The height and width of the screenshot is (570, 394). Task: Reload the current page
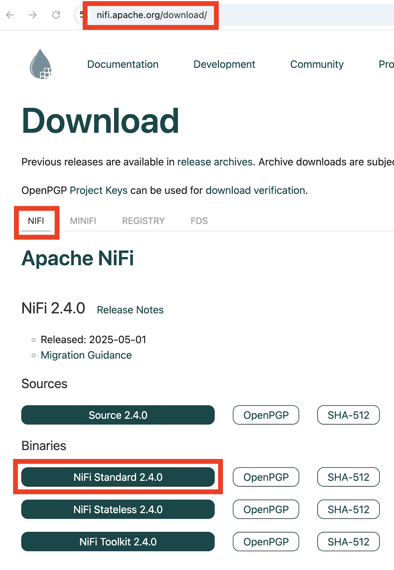[x=56, y=15]
